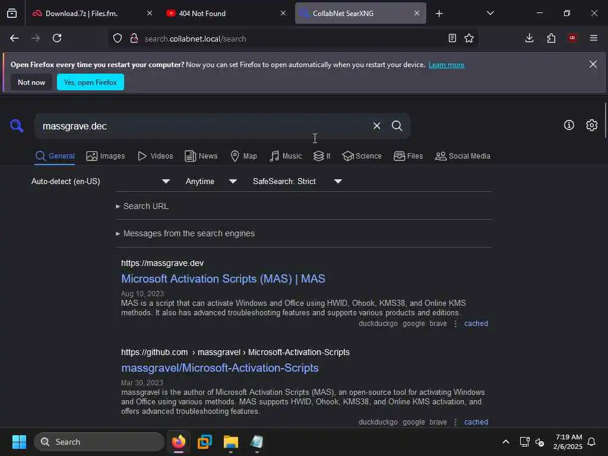Dismiss the Firefox startup notification bar
This screenshot has width=608, height=456.
pos(593,64)
